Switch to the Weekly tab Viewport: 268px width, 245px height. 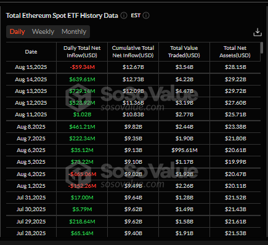(x=43, y=31)
